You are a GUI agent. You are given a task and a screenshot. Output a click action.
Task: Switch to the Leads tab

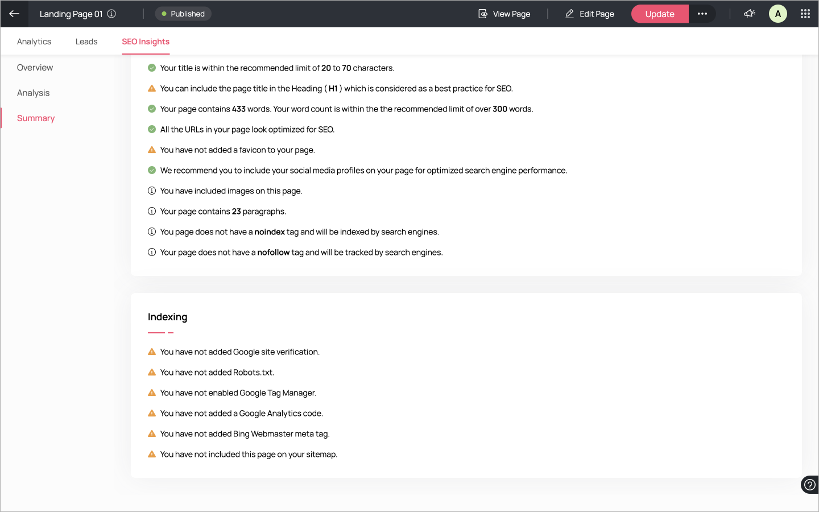[x=86, y=42]
